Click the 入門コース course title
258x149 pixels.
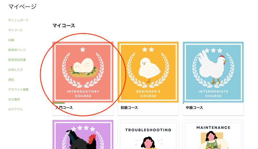[x=64, y=108]
